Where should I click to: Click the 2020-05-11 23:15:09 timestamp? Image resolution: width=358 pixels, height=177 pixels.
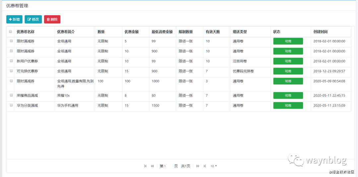pyautogui.click(x=329, y=106)
